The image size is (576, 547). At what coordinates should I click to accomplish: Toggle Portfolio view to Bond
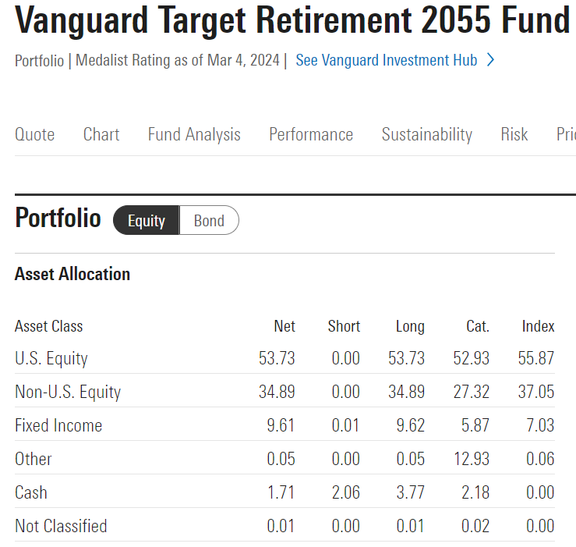click(209, 221)
